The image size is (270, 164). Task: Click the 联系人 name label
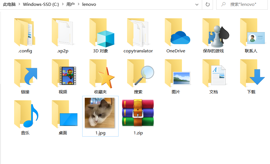[251, 51]
